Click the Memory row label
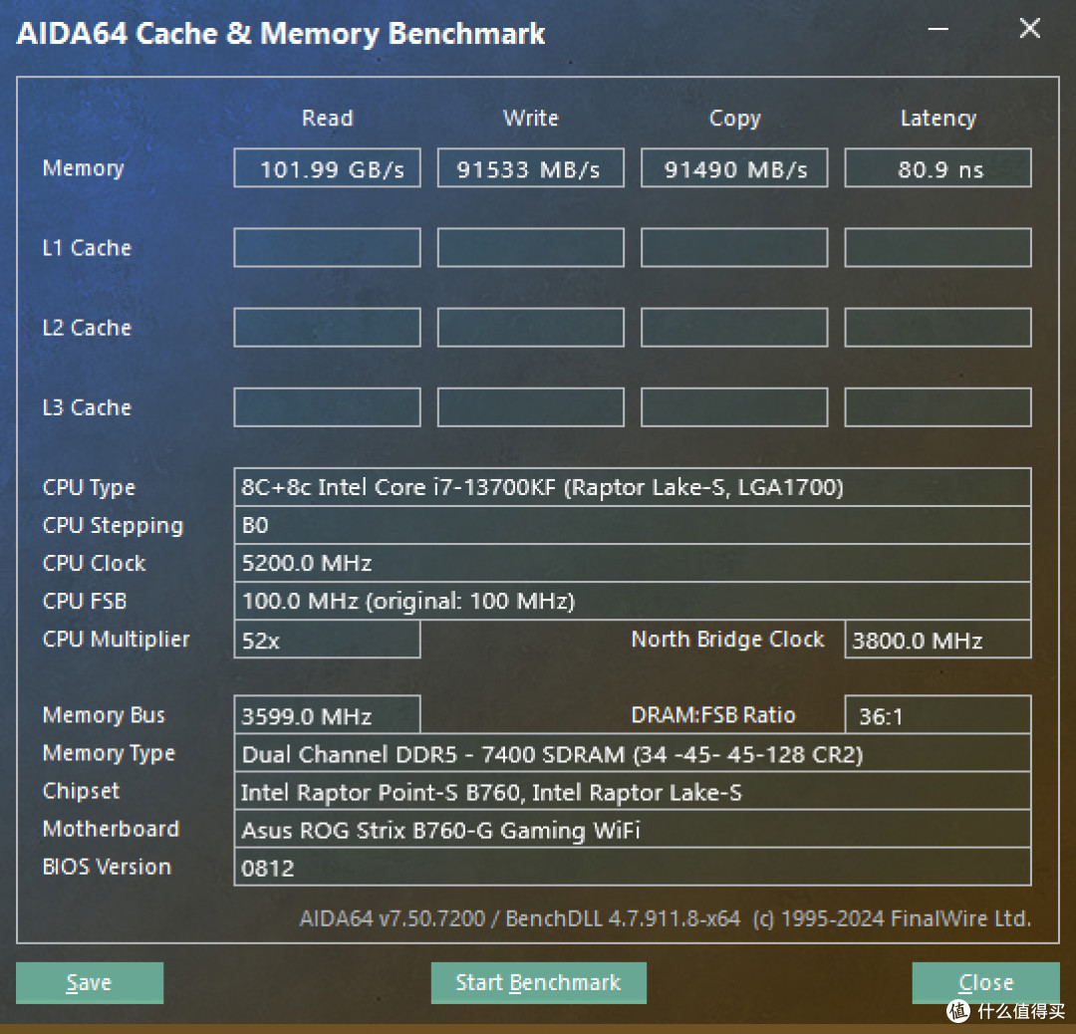1076x1034 pixels. pyautogui.click(x=83, y=168)
